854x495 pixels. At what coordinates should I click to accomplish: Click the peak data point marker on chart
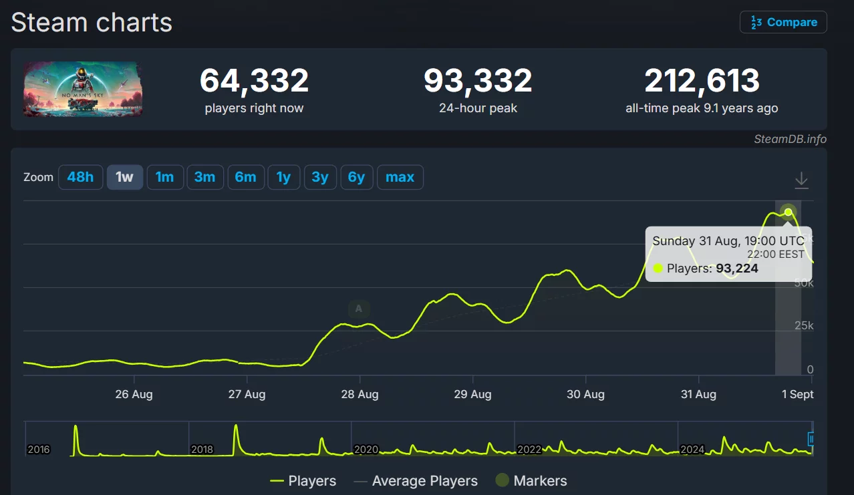(789, 212)
